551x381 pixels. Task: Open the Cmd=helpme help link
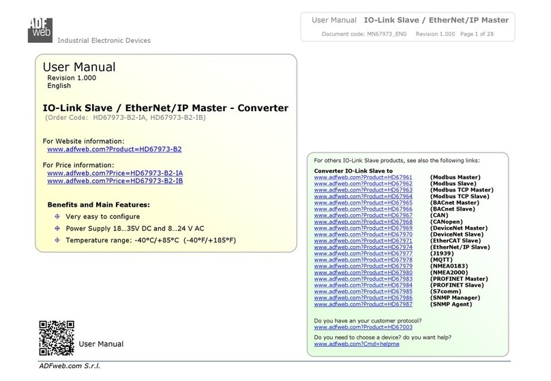(357, 344)
